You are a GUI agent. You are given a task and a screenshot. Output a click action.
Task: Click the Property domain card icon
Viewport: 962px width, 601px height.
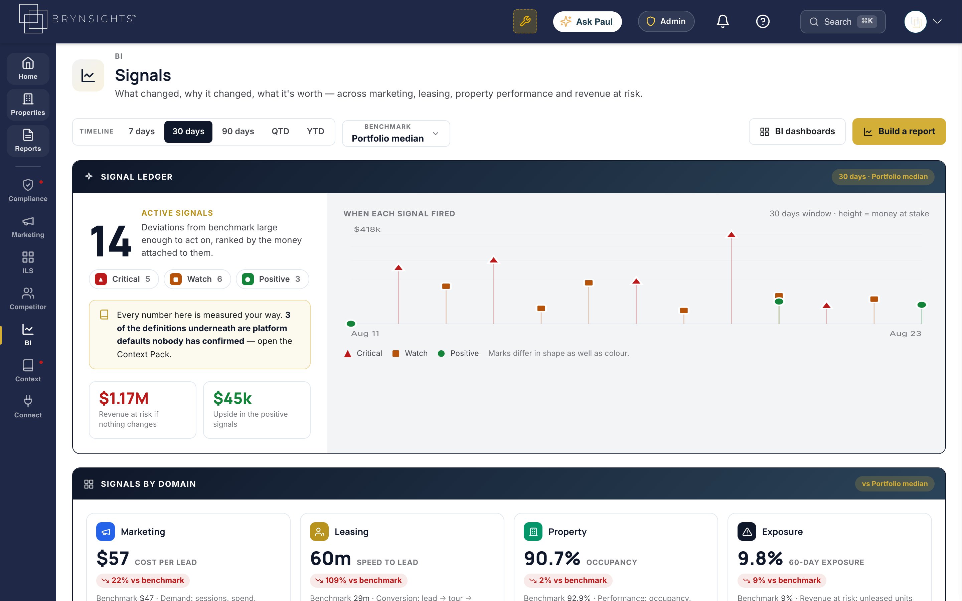tap(533, 532)
